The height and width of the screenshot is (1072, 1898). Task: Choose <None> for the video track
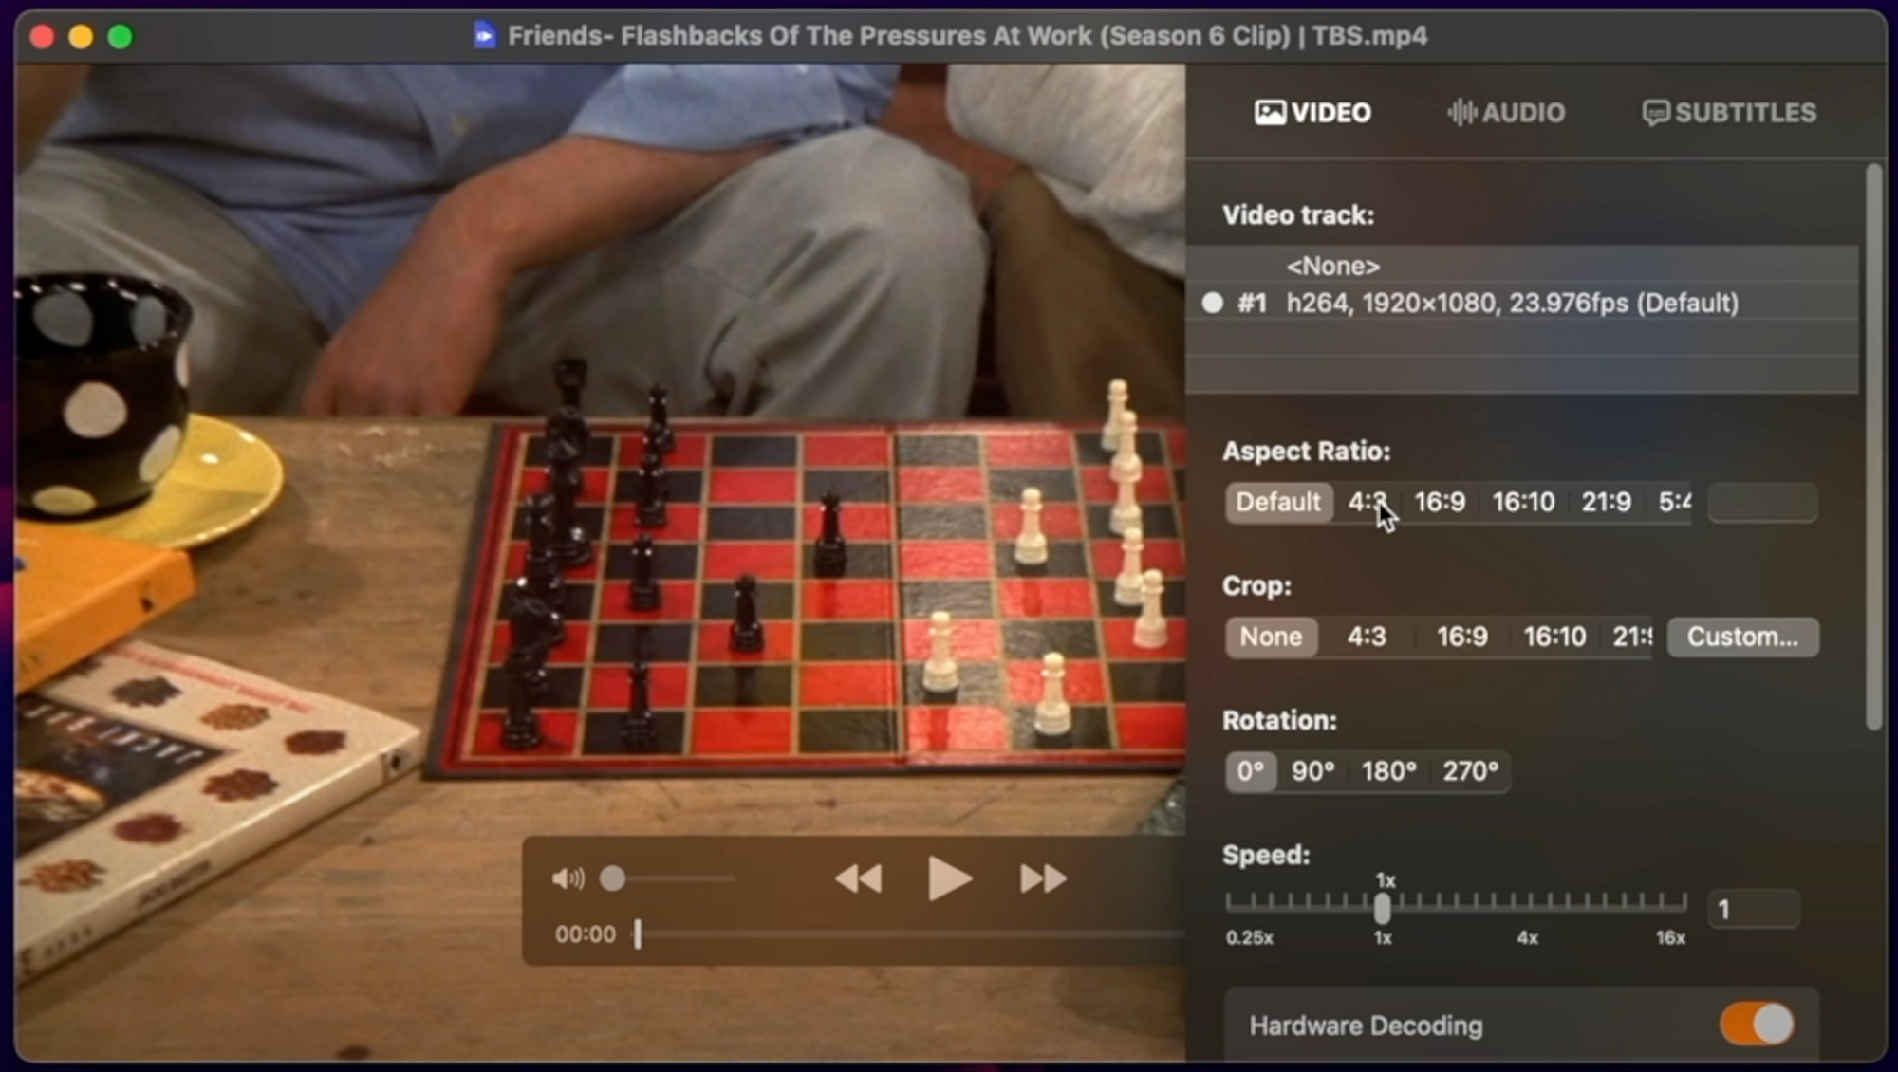coord(1332,266)
